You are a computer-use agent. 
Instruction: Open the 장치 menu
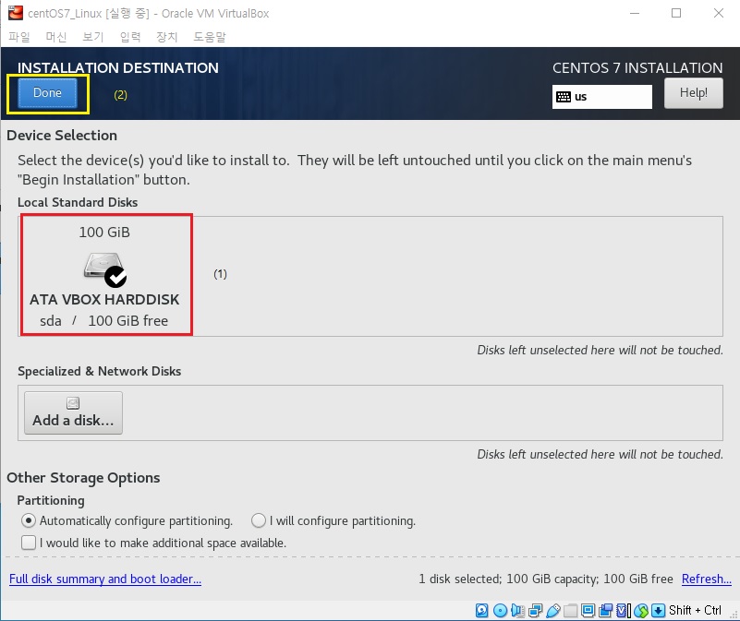[167, 37]
